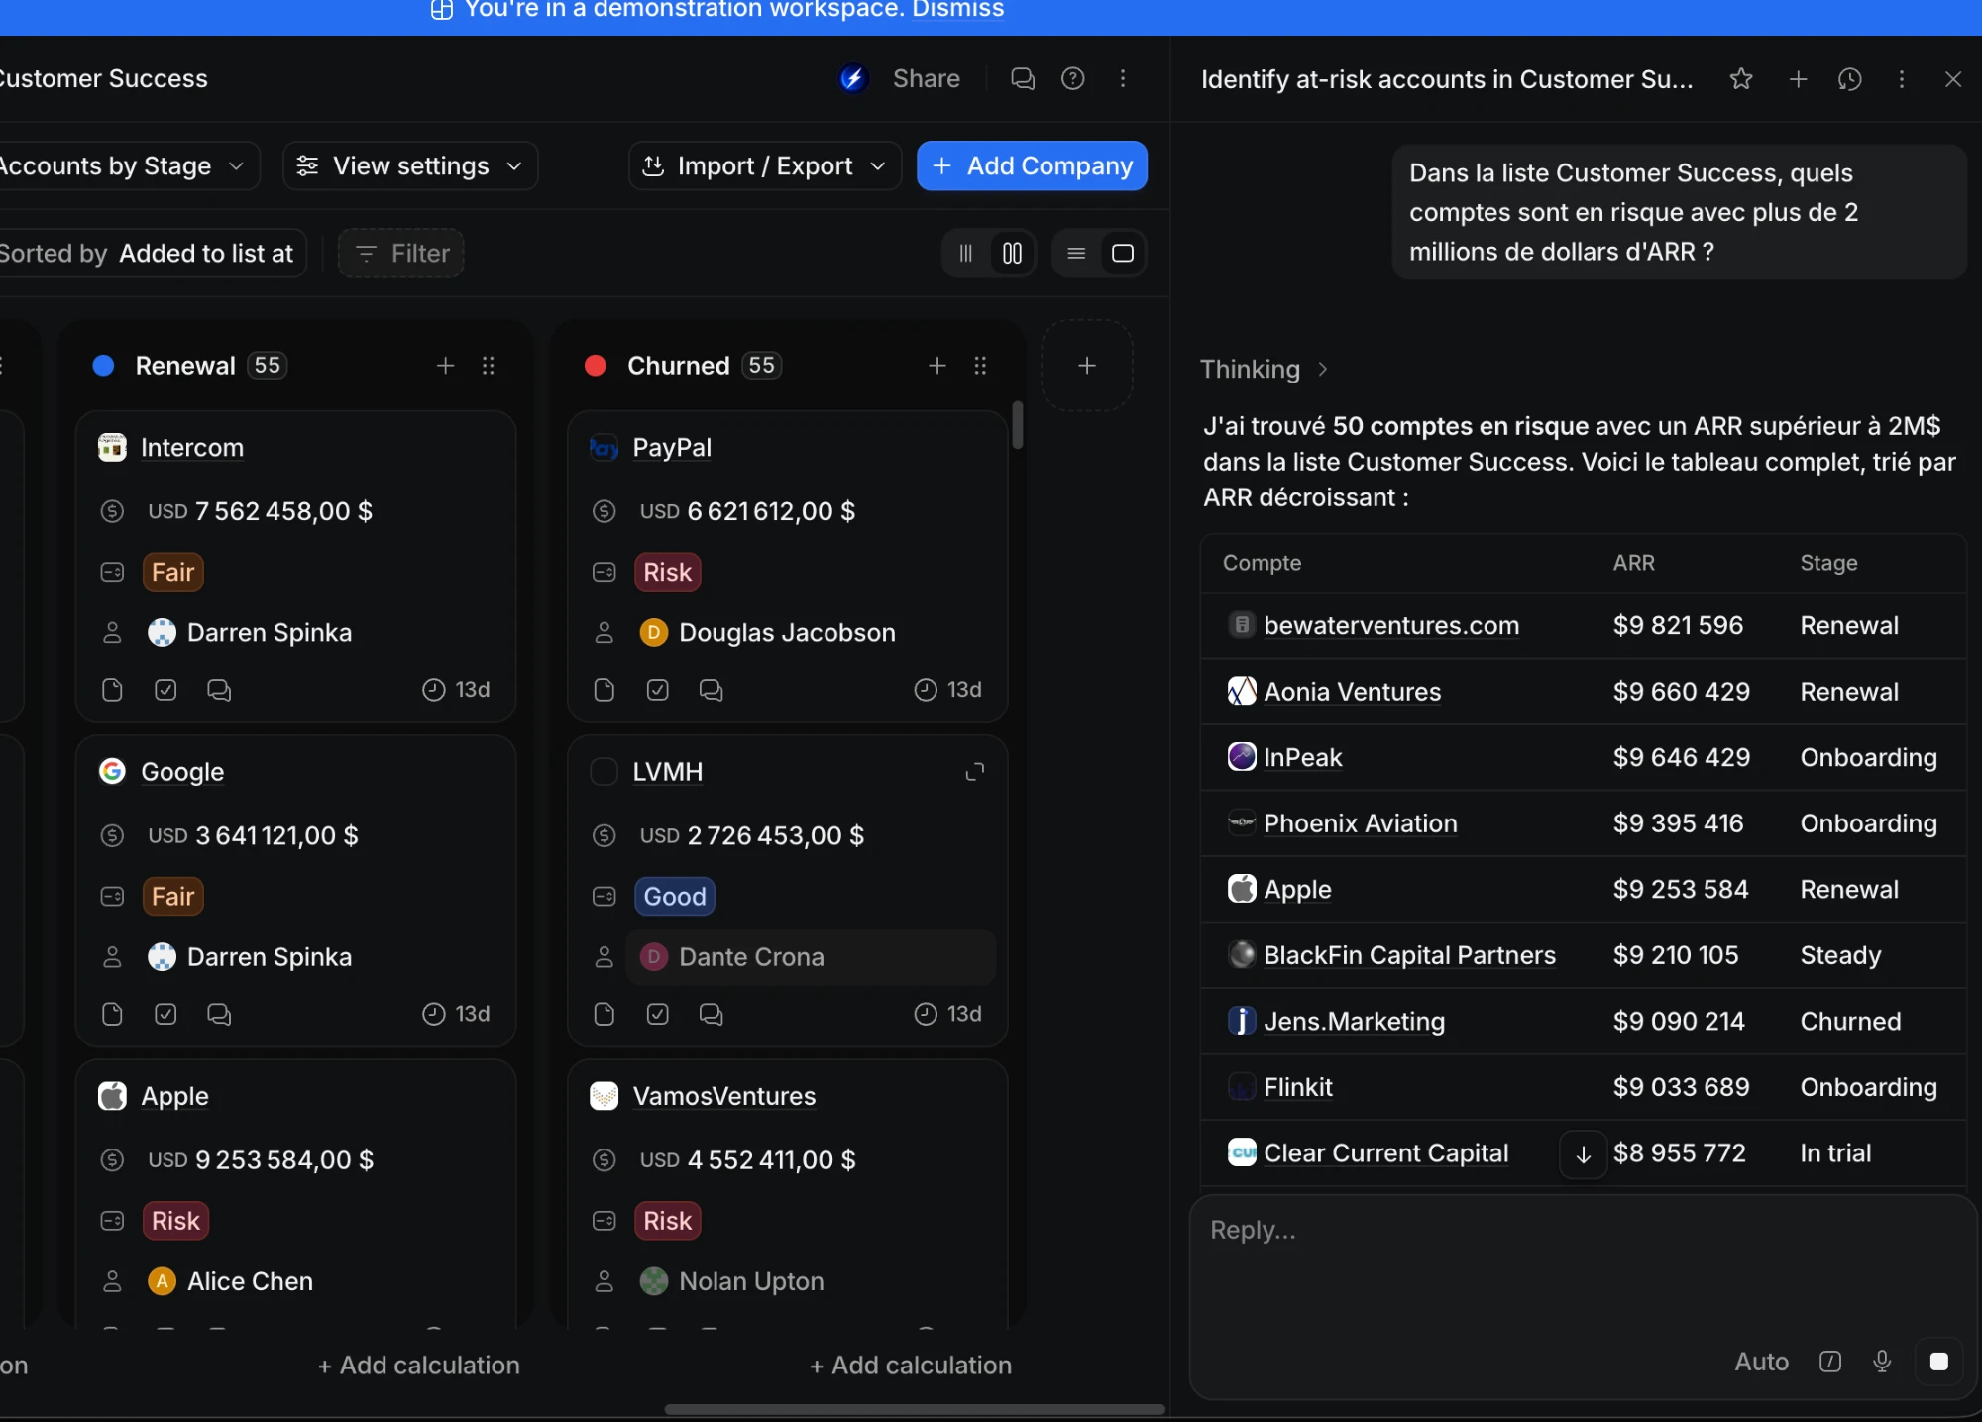Add a new stage column

[1087, 366]
